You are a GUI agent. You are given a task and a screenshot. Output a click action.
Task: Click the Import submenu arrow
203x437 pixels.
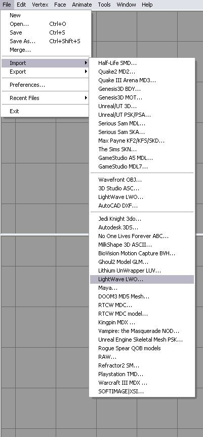click(86, 63)
